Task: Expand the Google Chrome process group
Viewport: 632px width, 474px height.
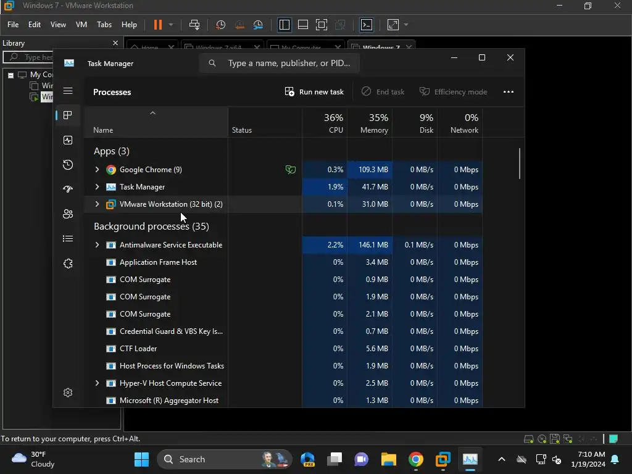Action: [97, 170]
